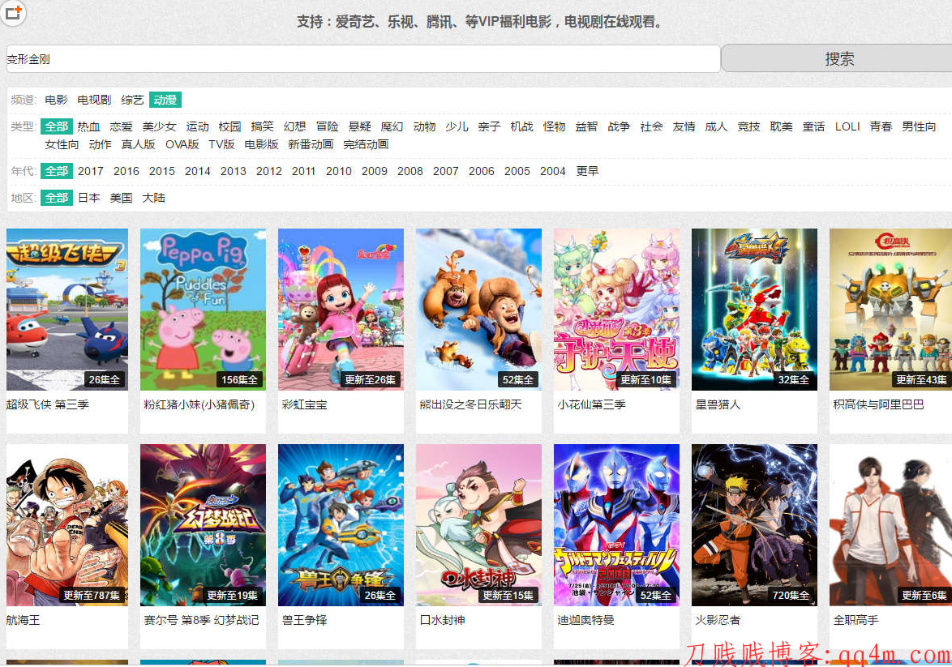Select 全部 in the 地区 filter row

(57, 198)
